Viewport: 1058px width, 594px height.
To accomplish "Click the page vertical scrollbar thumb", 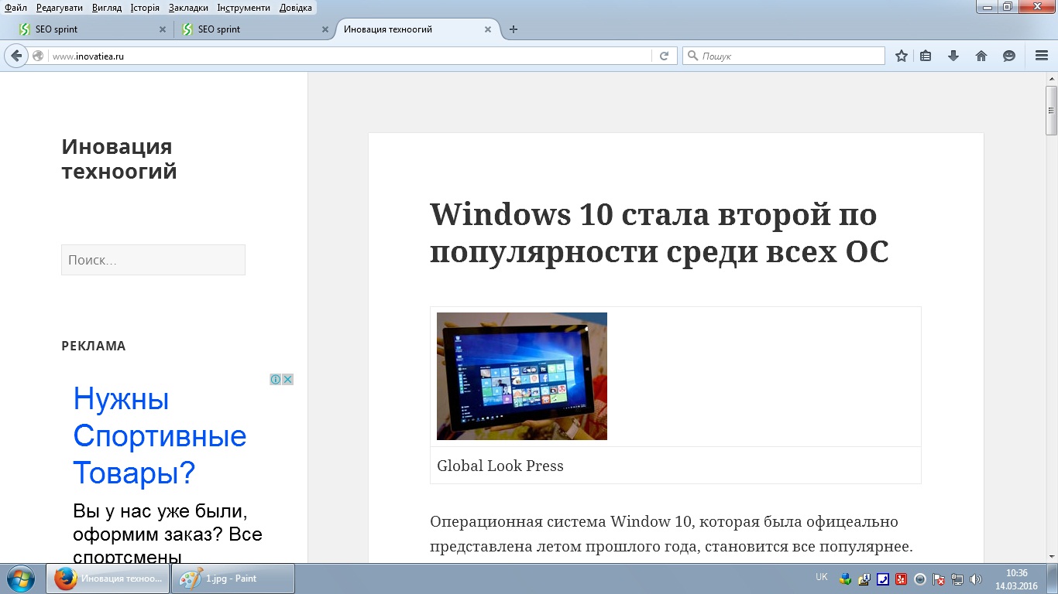I will pos(1051,111).
